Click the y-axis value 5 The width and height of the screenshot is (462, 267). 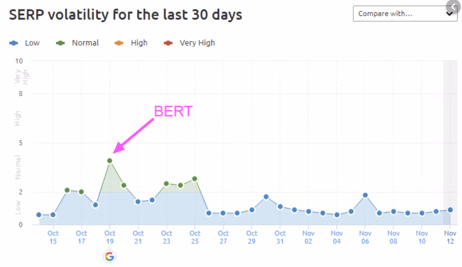[x=21, y=143]
